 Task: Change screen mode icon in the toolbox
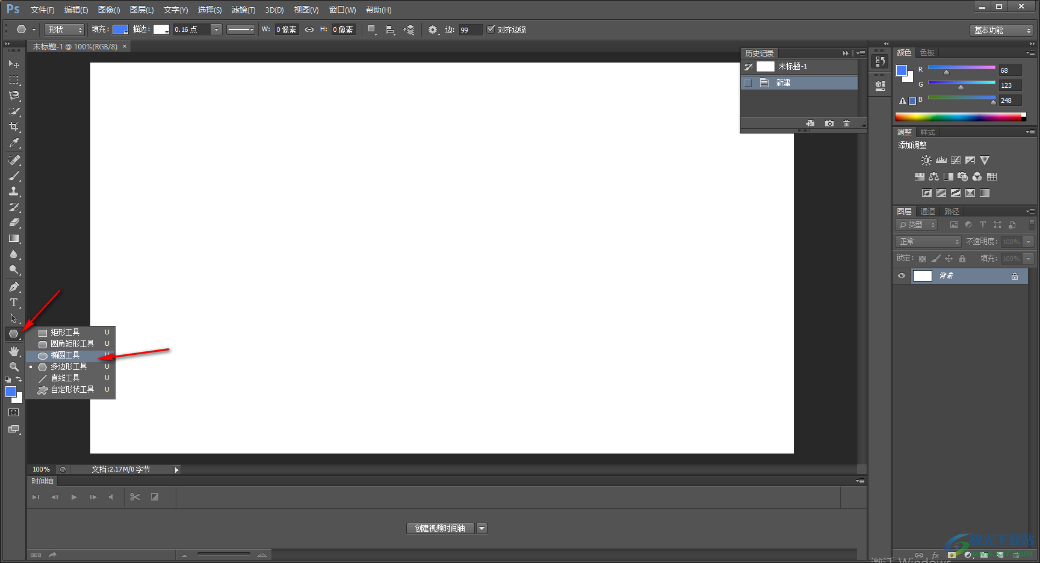pyautogui.click(x=13, y=429)
